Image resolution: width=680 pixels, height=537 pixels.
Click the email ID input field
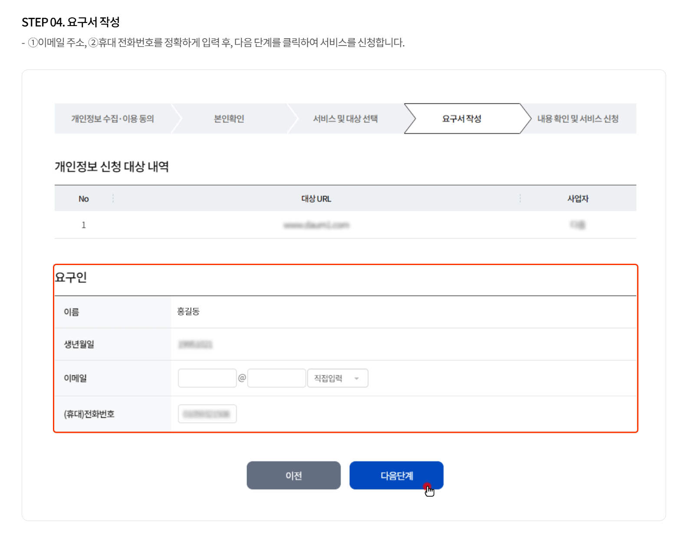click(207, 378)
